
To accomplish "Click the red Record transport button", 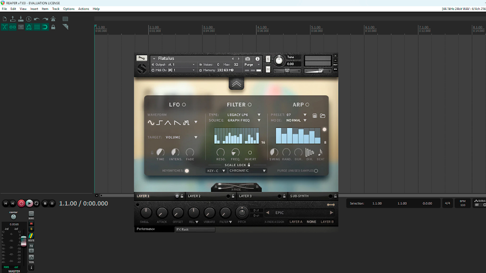I will tap(21, 203).
